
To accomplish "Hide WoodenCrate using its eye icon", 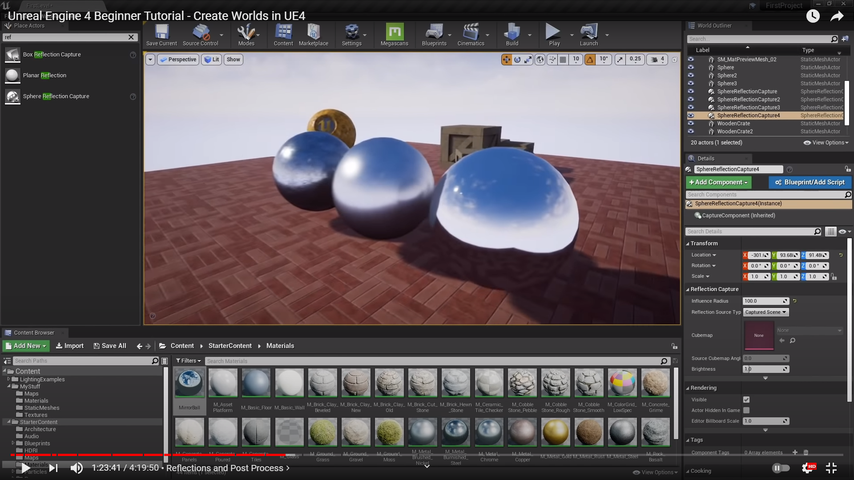I will coord(691,124).
